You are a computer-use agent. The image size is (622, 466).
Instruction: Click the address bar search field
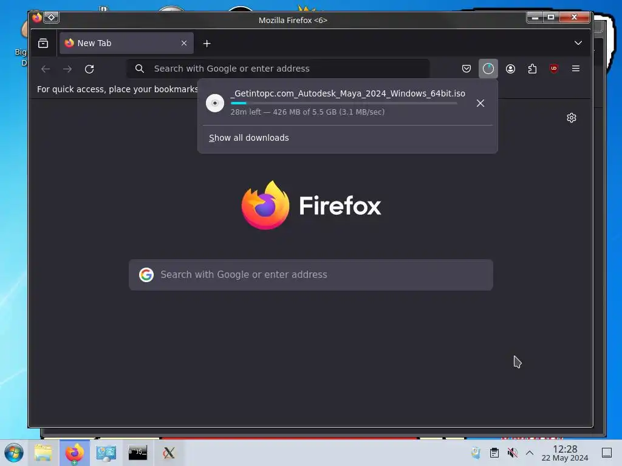pyautogui.click(x=278, y=69)
